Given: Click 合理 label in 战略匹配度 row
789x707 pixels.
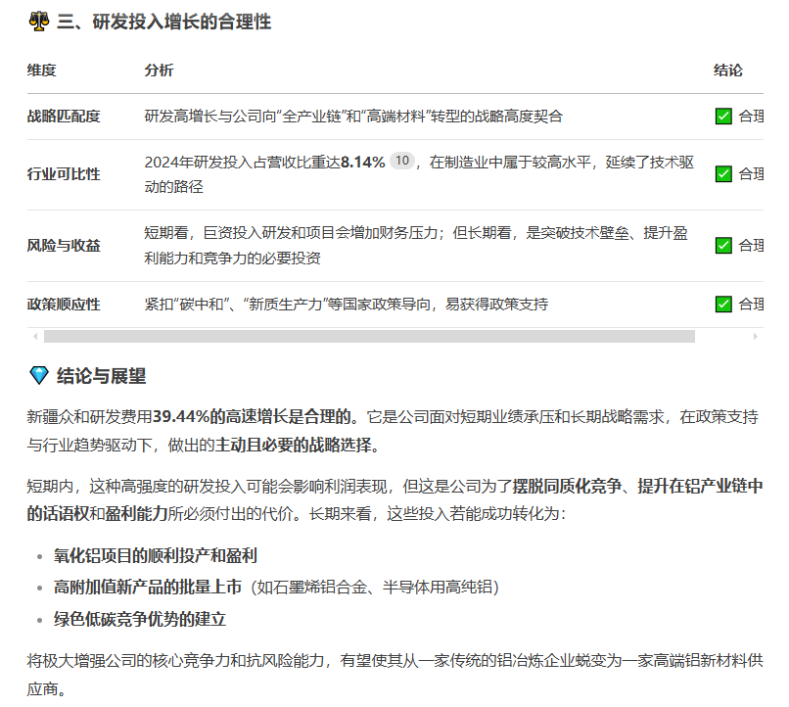Looking at the screenshot, I should [x=751, y=117].
